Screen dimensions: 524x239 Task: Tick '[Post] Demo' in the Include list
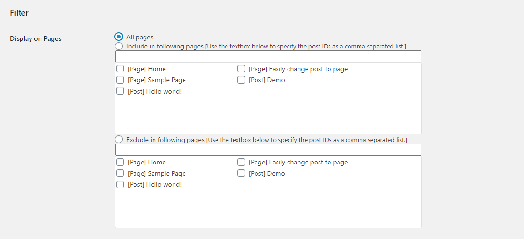pyautogui.click(x=241, y=80)
